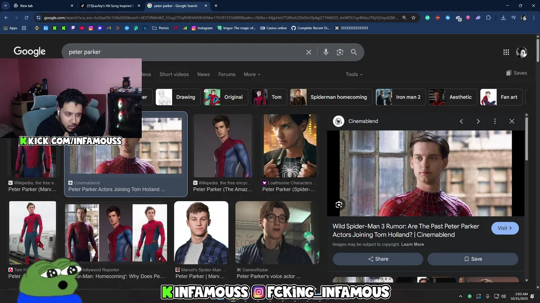The image size is (540, 303).
Task: Switch to Laufey's Hit Song TikTok tab
Action: coord(111,6)
